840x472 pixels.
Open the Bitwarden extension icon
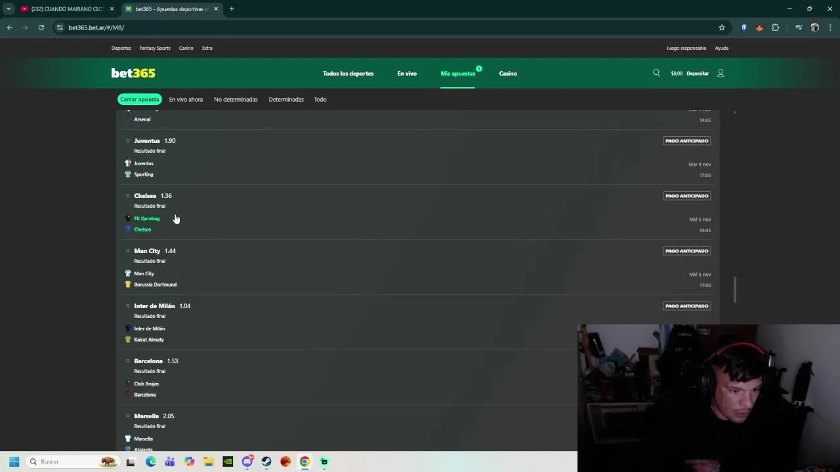tap(744, 28)
